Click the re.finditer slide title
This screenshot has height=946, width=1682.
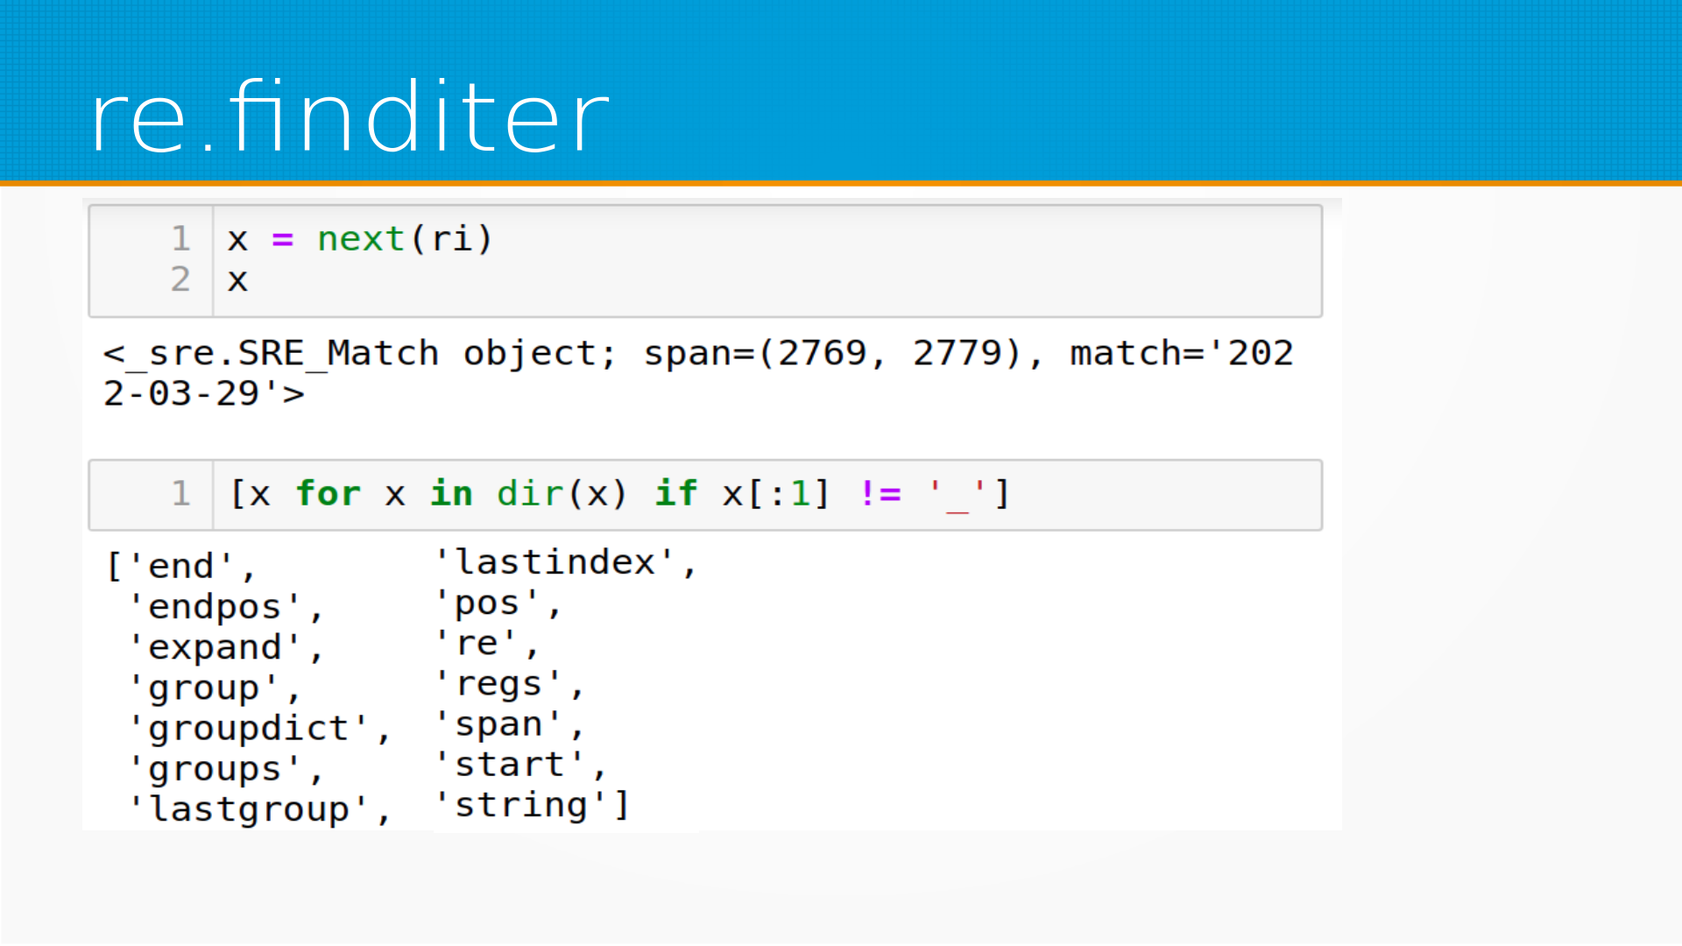(349, 118)
